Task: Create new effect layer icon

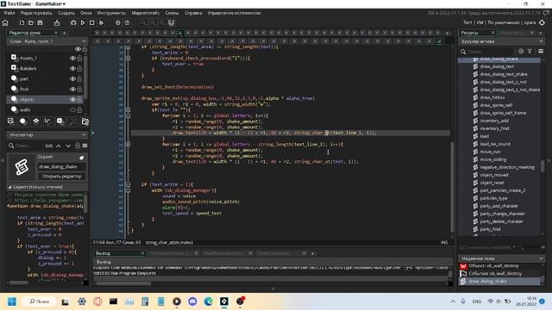Action: point(72,121)
